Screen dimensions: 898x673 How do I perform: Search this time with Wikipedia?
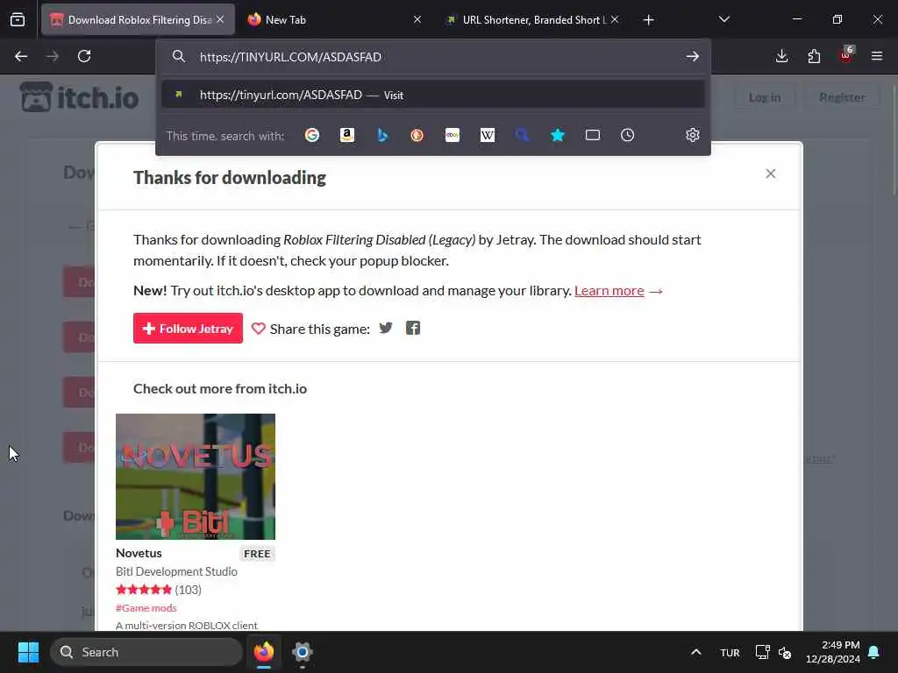click(x=488, y=135)
